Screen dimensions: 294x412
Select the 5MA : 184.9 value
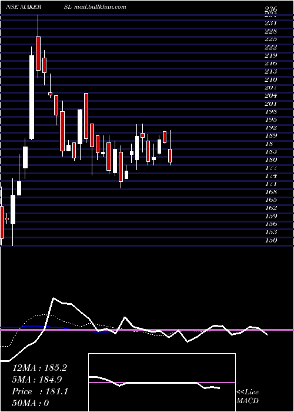[x=38, y=380]
